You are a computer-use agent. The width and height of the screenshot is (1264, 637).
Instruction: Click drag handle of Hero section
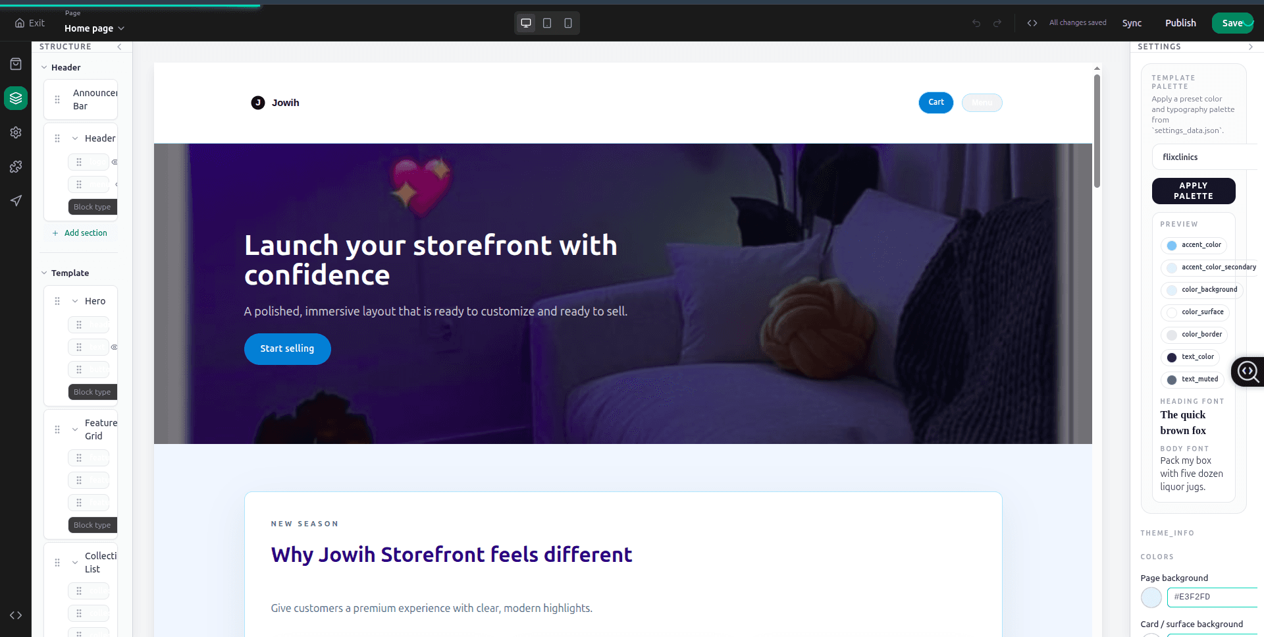tap(57, 301)
